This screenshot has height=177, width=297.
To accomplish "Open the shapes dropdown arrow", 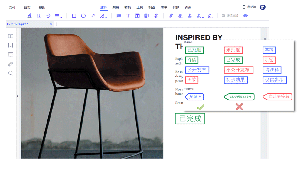I will [x=106, y=17].
